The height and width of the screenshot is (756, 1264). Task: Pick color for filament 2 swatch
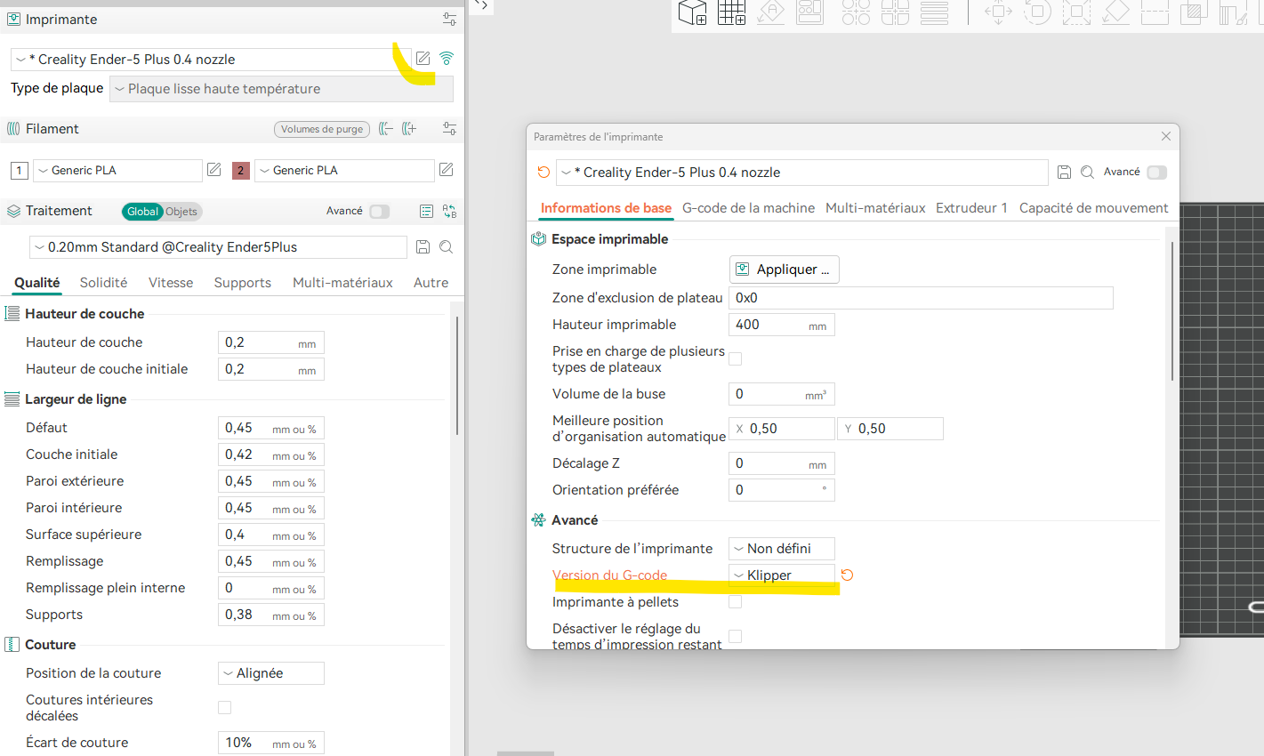pyautogui.click(x=240, y=170)
